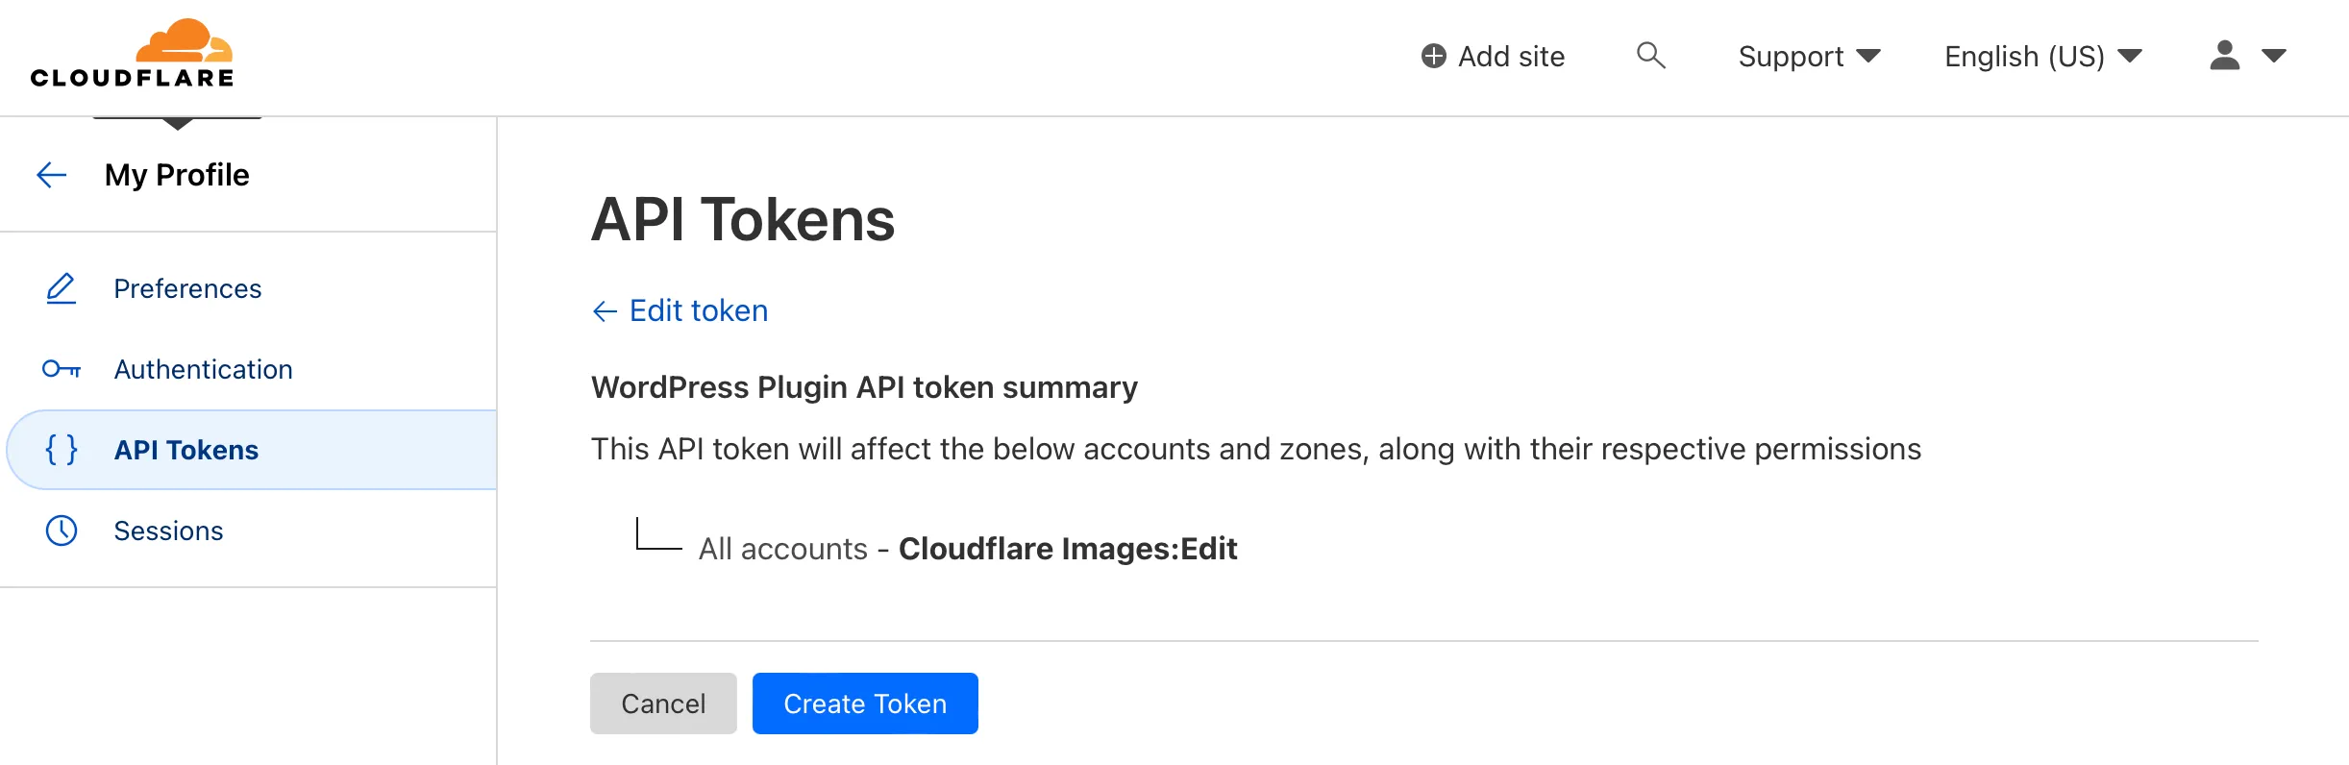Click the clock icon beside Sessions
This screenshot has height=765, width=2349.
click(x=60, y=530)
